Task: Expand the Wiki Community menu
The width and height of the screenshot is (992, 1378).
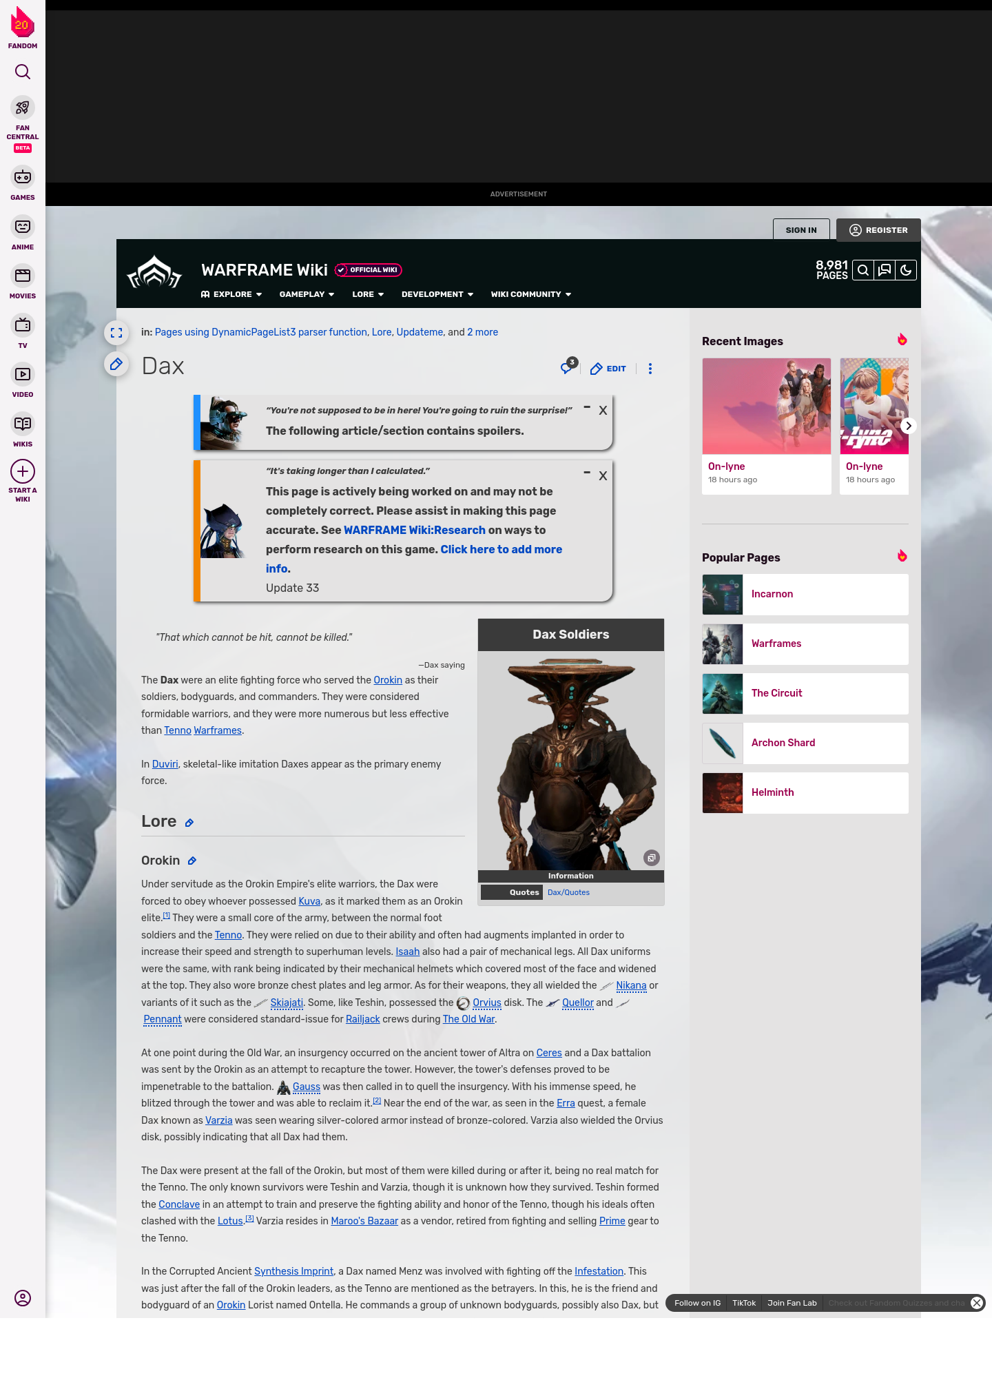Action: (531, 294)
